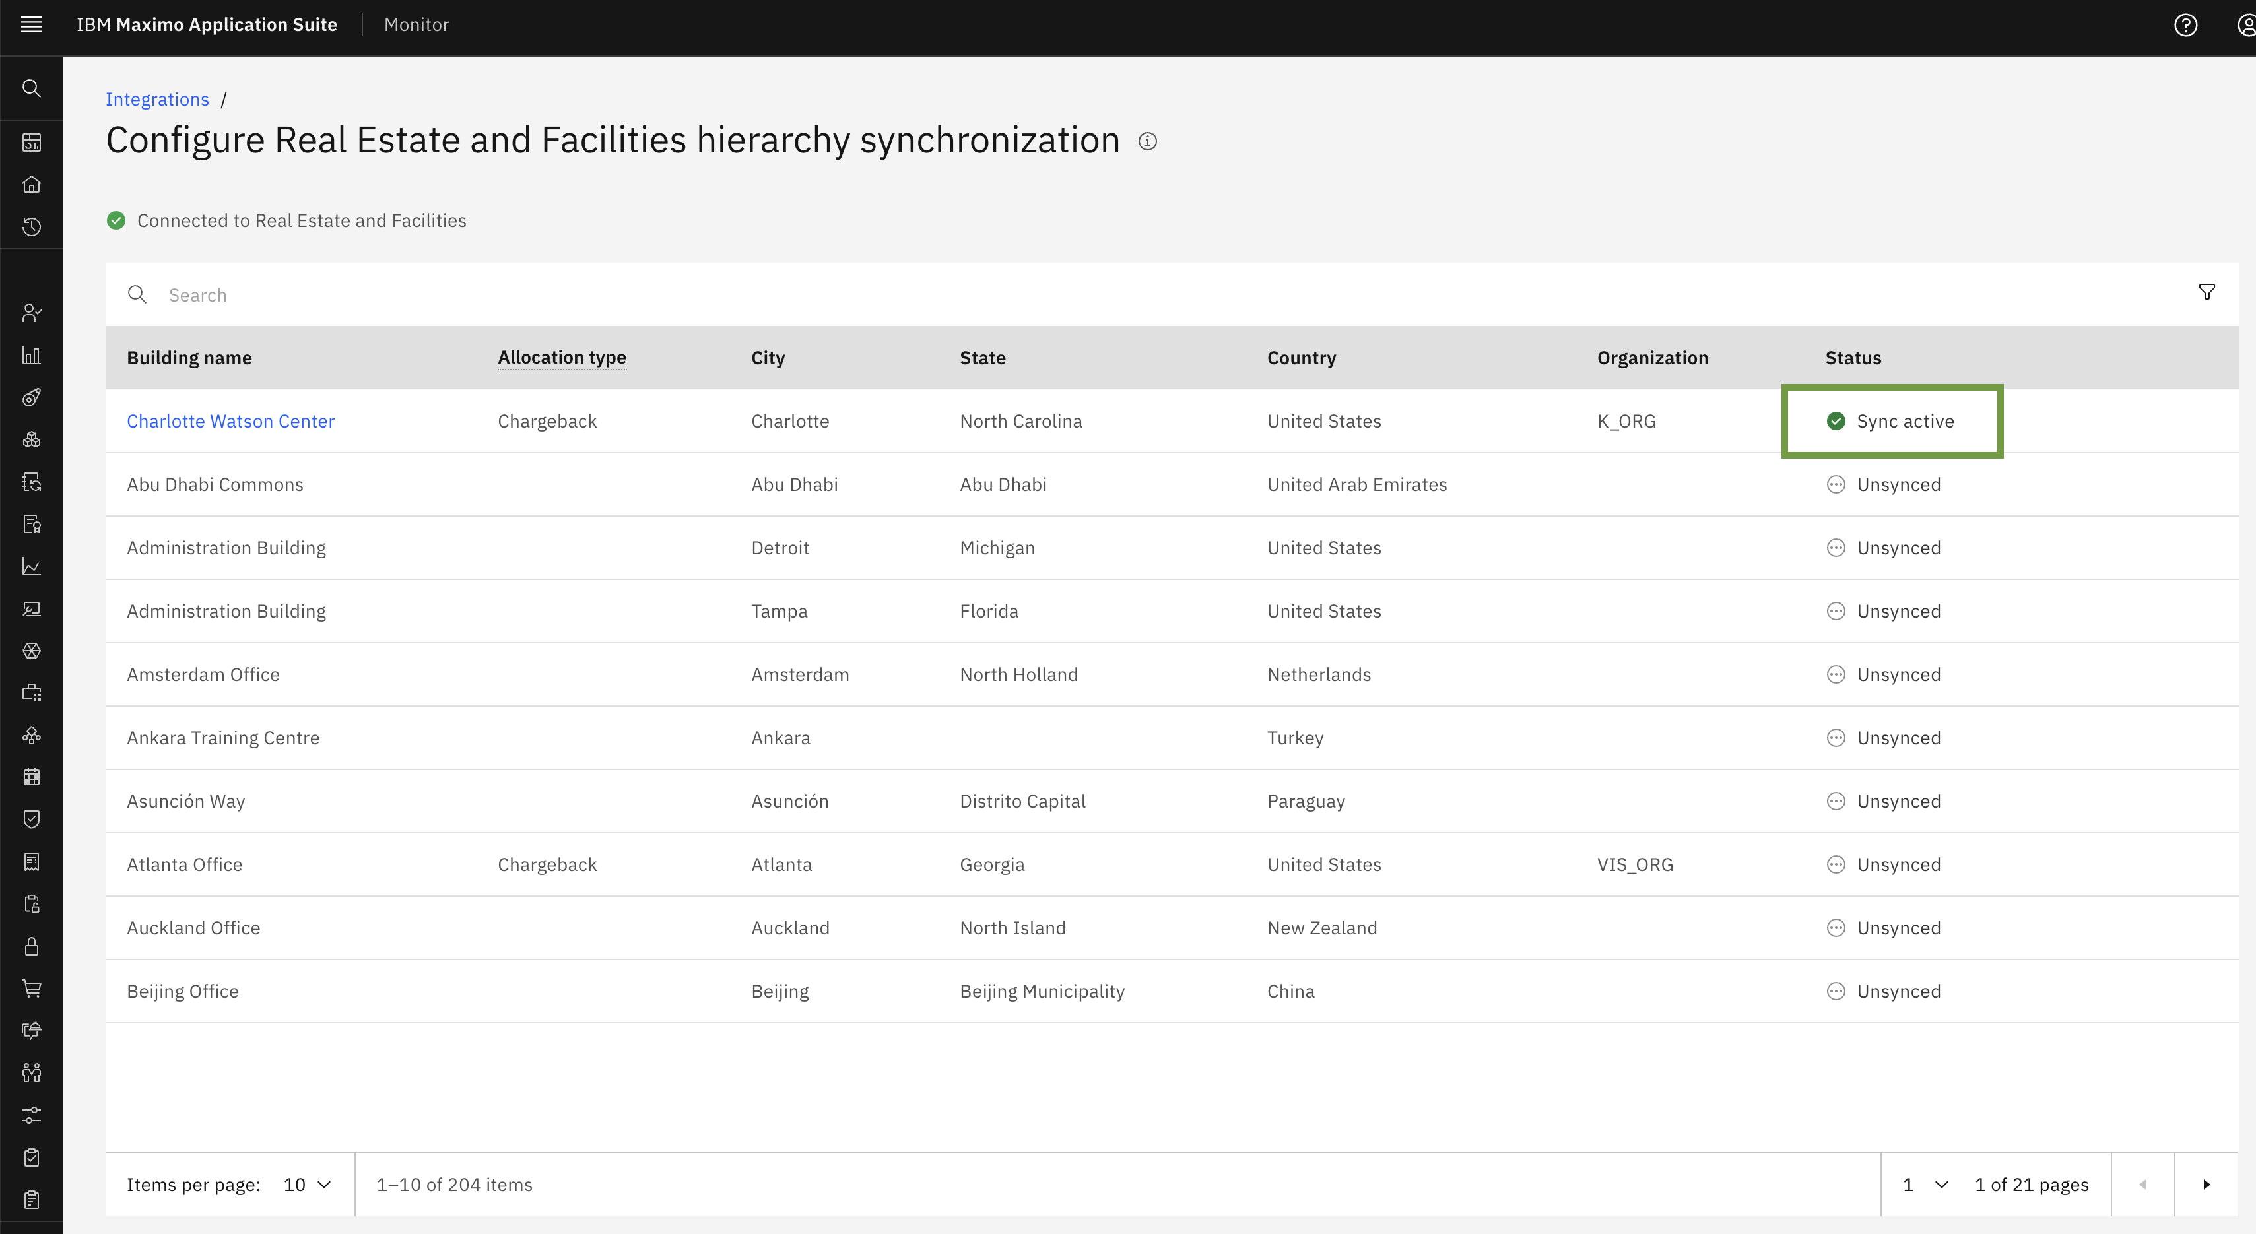This screenshot has height=1234, width=2256.
Task: Open the padlock sidebar icon
Action: click(x=32, y=946)
